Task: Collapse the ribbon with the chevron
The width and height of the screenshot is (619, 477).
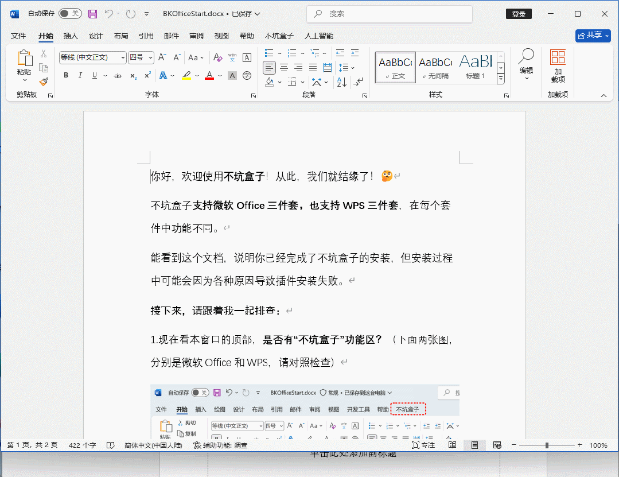Action: click(x=604, y=95)
